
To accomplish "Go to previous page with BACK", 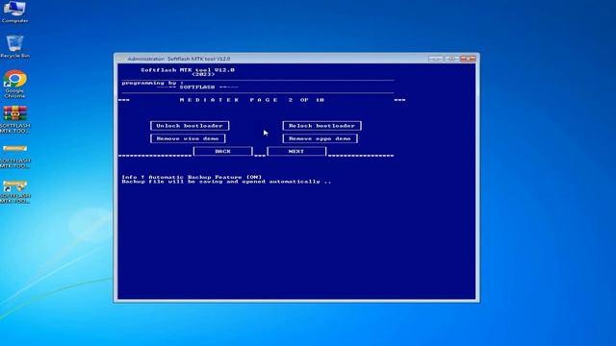I will click(x=222, y=151).
